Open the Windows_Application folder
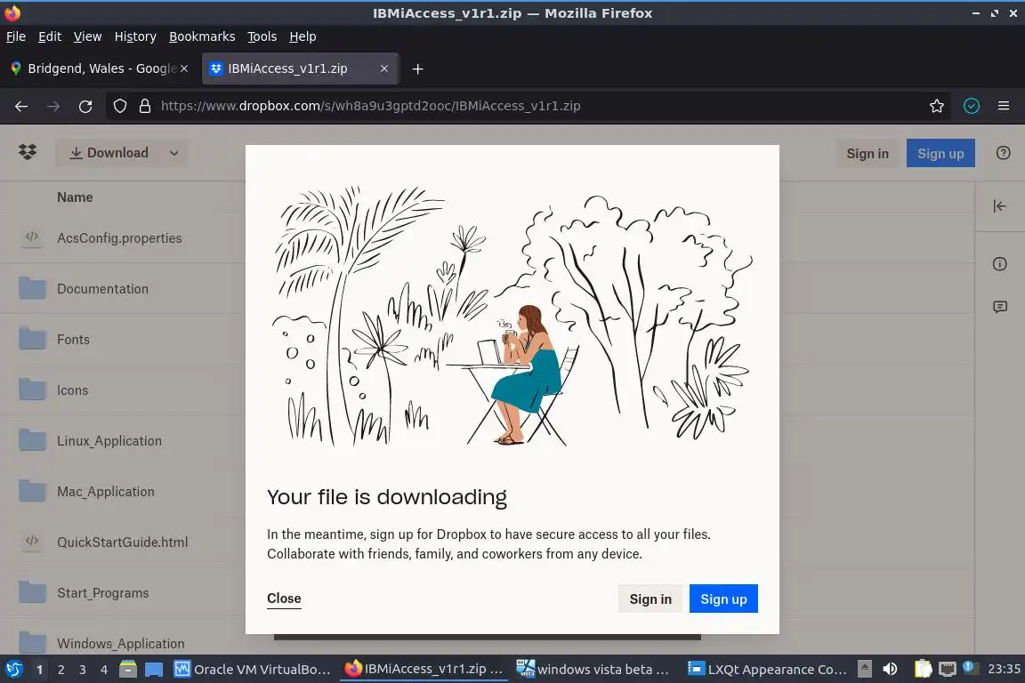This screenshot has width=1025, height=683. tap(120, 643)
